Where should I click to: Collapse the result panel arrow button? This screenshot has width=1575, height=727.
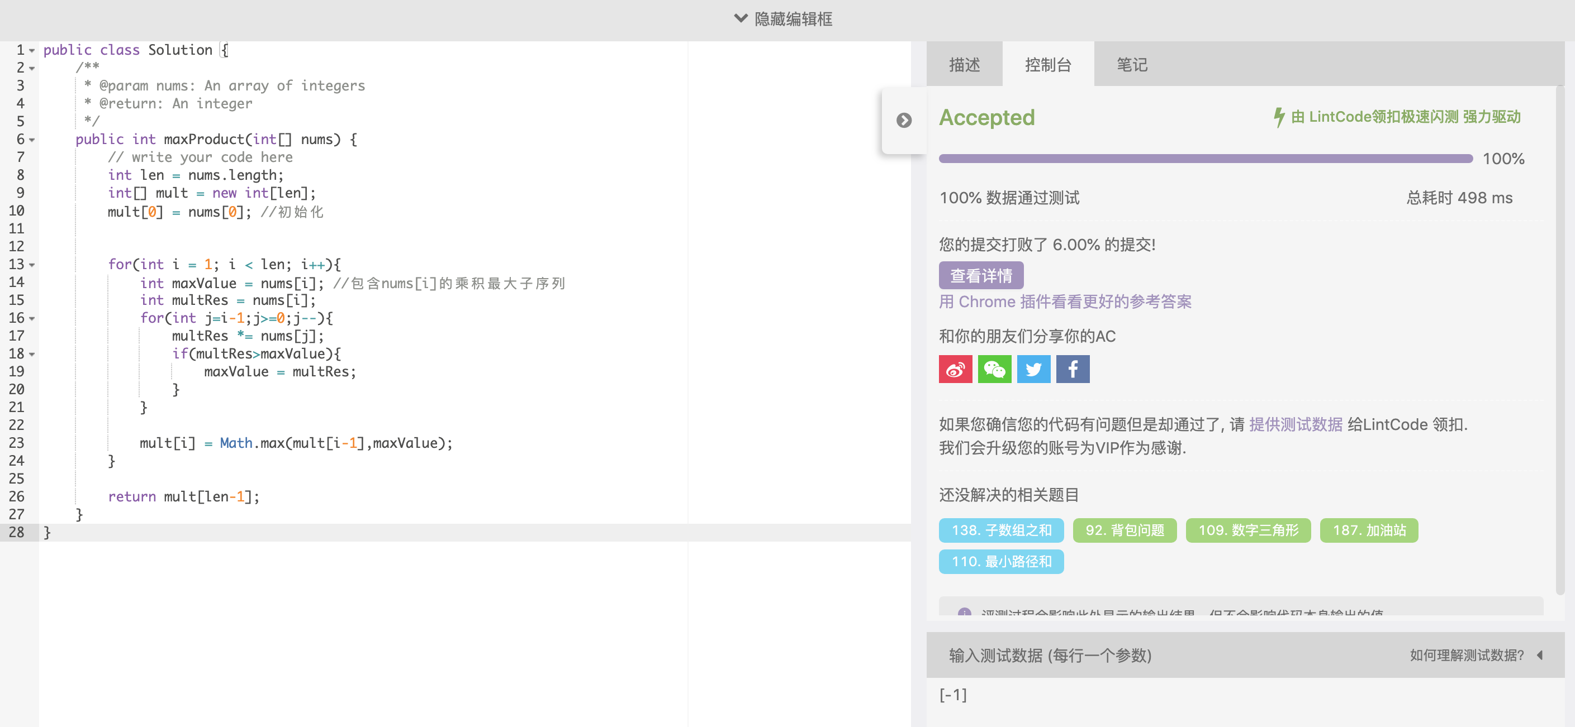tap(904, 121)
